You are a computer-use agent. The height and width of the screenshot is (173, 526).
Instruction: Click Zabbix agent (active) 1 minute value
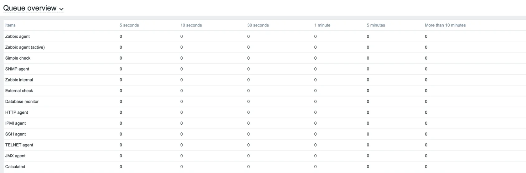pos(316,47)
